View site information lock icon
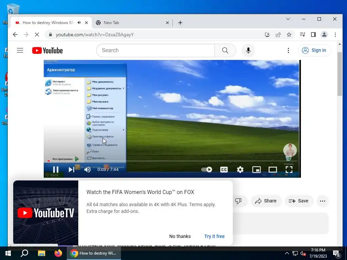 pyautogui.click(x=50, y=35)
